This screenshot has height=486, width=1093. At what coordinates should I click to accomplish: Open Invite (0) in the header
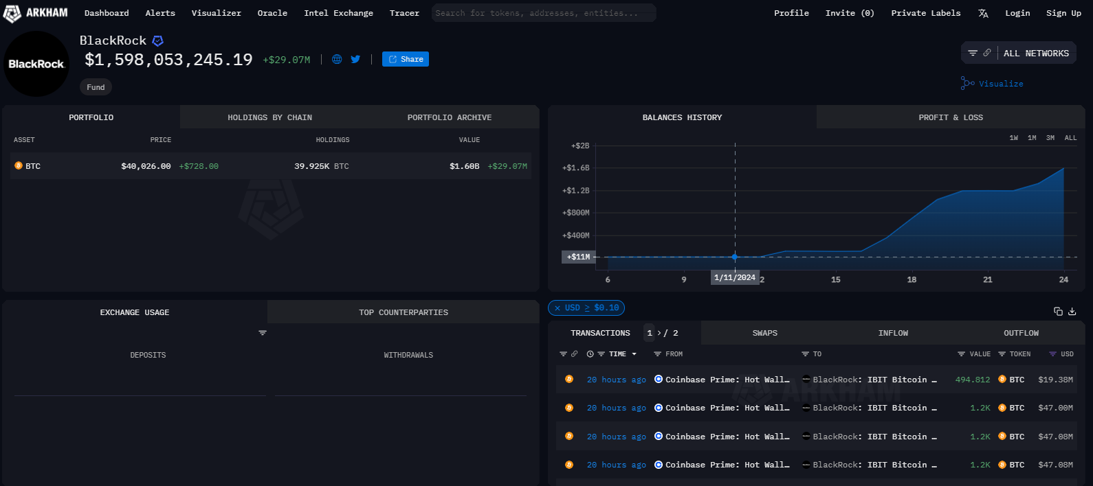click(x=850, y=13)
